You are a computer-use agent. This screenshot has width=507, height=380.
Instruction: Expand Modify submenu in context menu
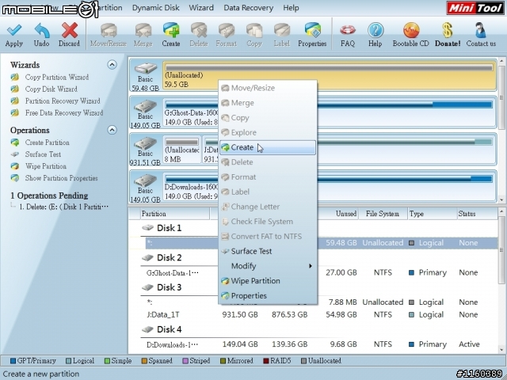268,266
